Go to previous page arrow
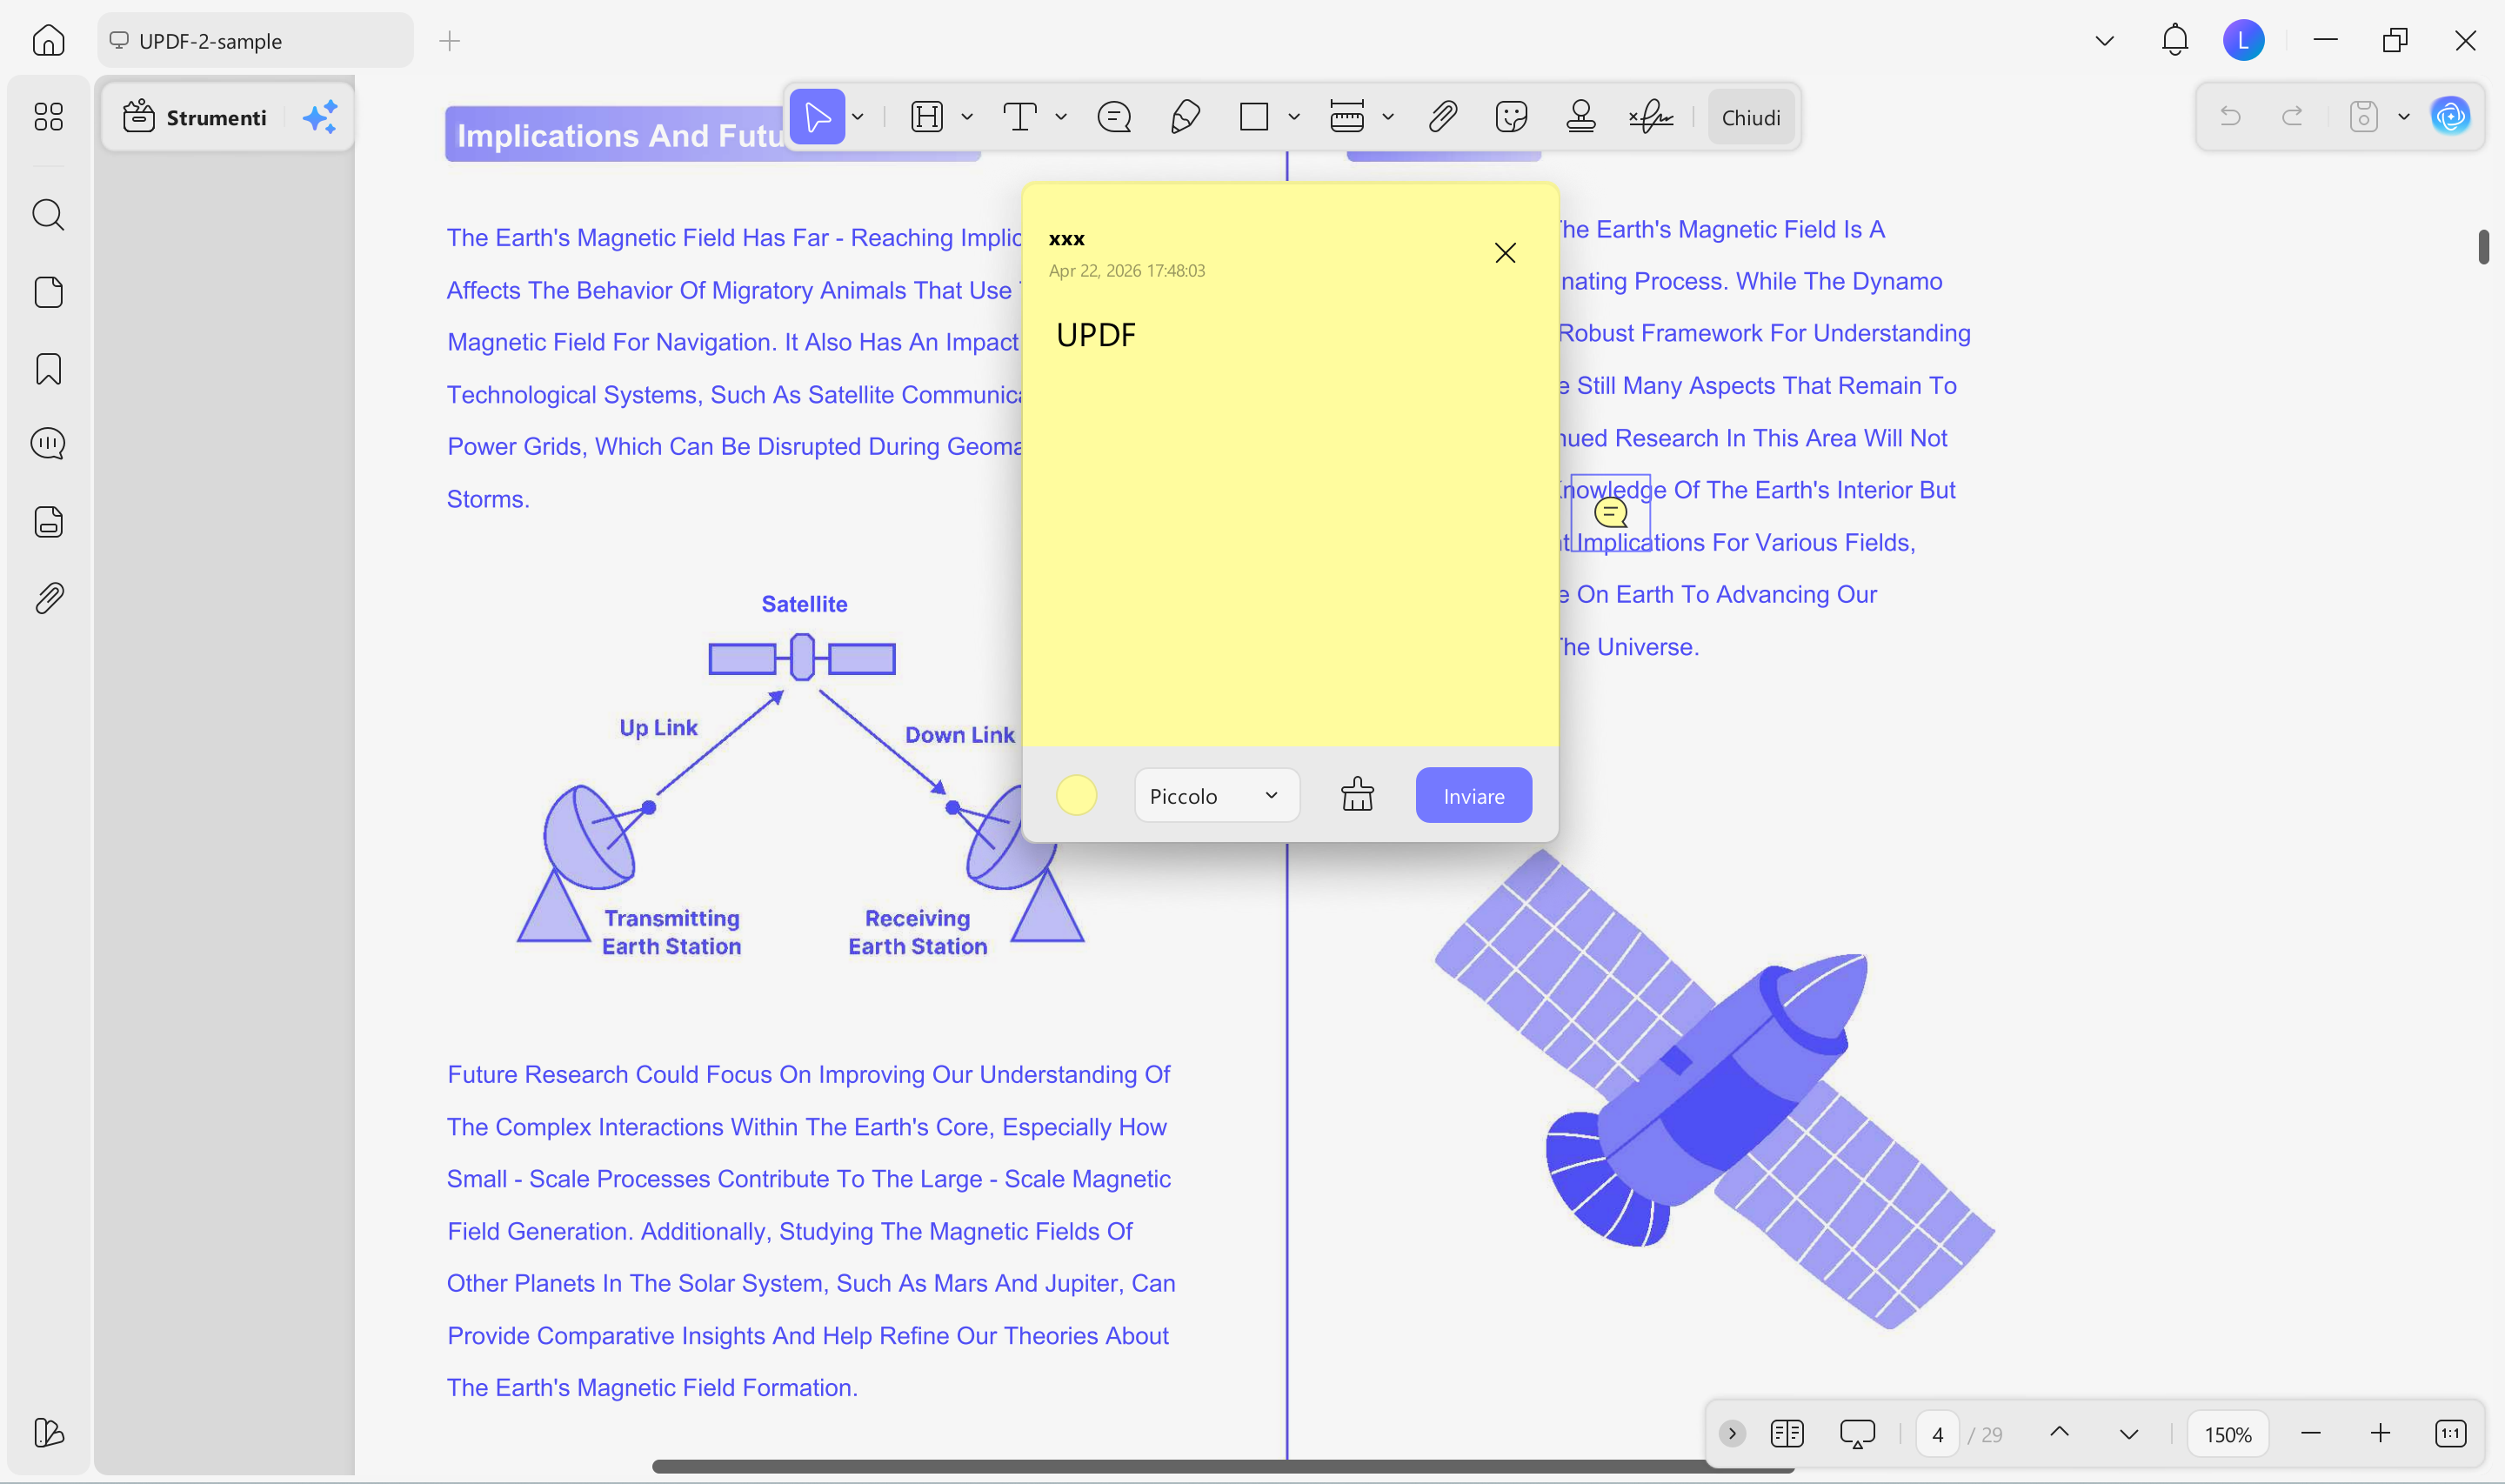This screenshot has height=1484, width=2505. pyautogui.click(x=2059, y=1434)
